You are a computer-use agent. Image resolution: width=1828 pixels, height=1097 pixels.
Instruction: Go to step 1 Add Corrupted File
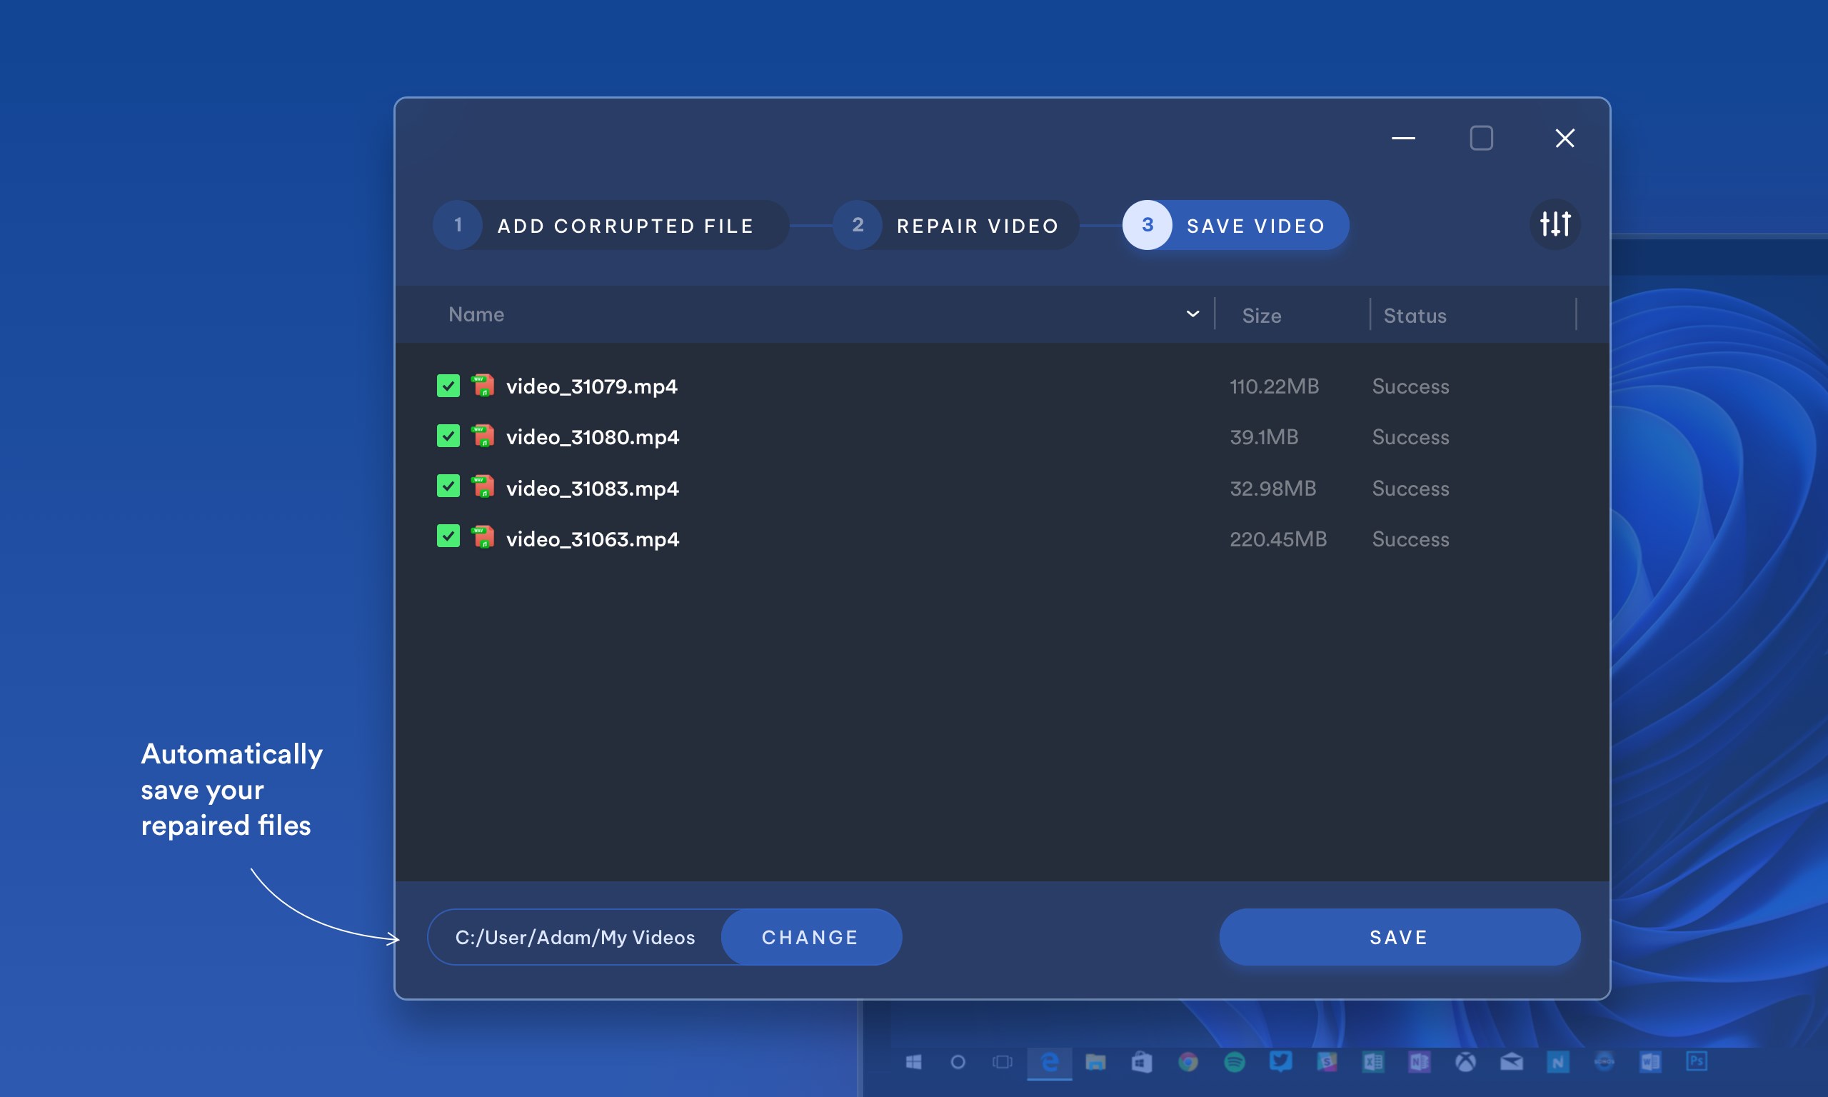click(x=611, y=226)
